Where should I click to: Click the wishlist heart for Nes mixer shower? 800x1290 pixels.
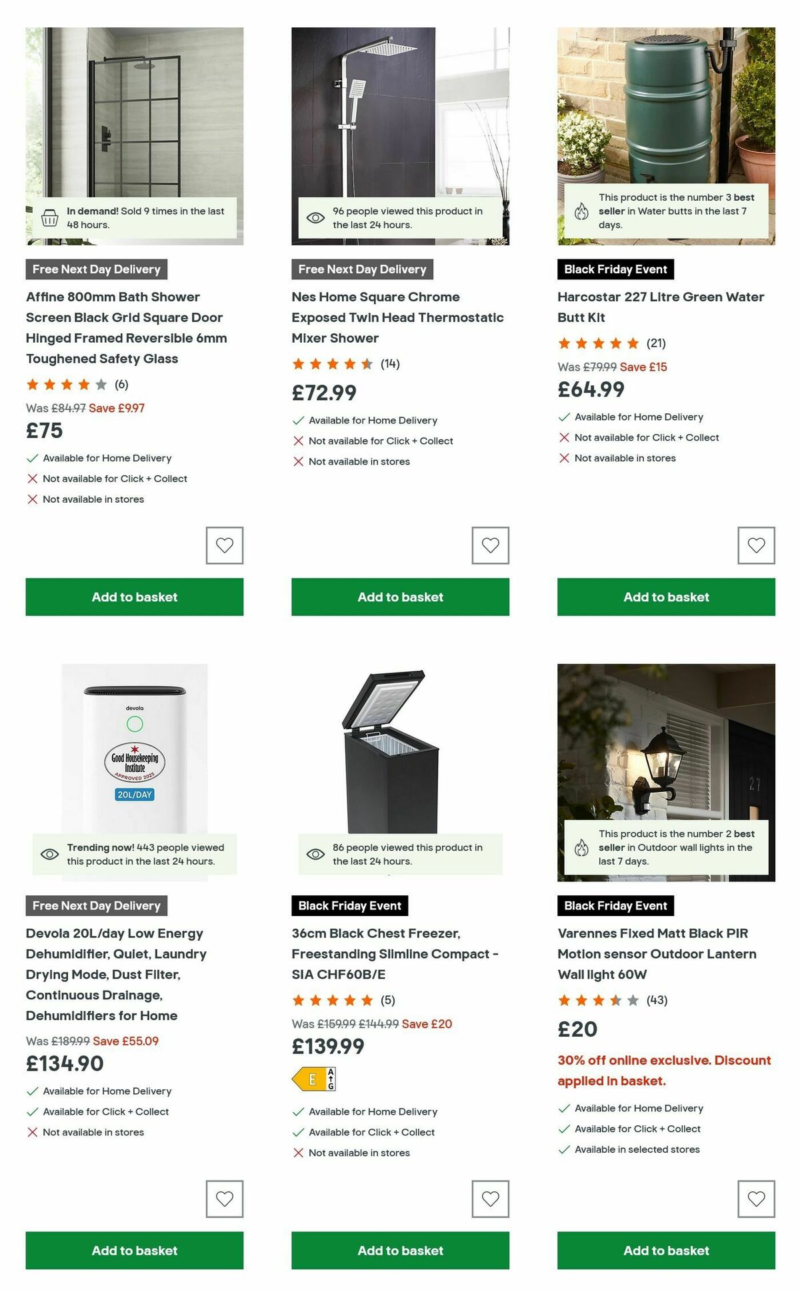point(489,545)
